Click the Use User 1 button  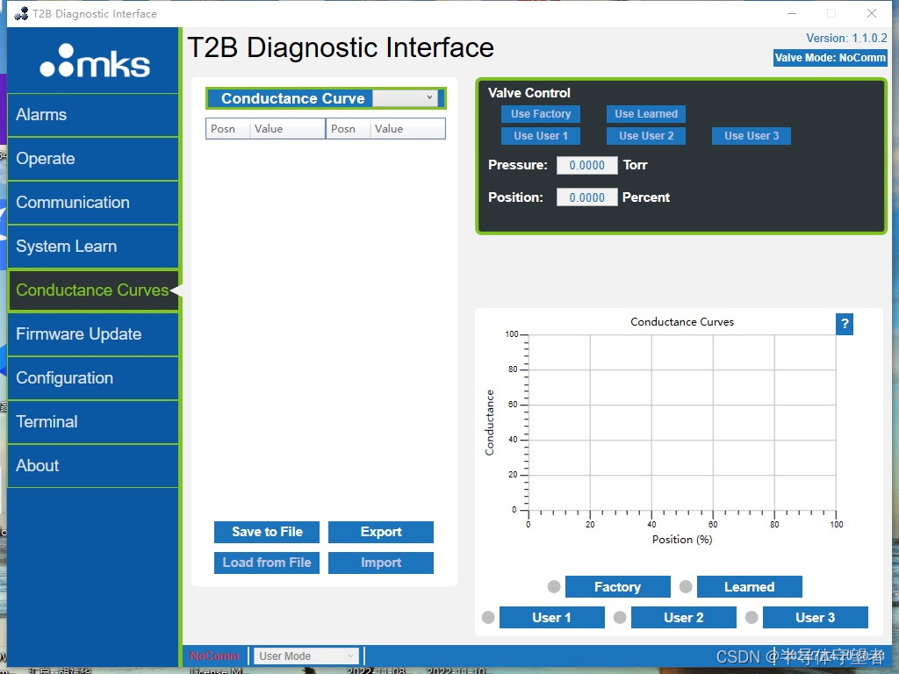[541, 136]
